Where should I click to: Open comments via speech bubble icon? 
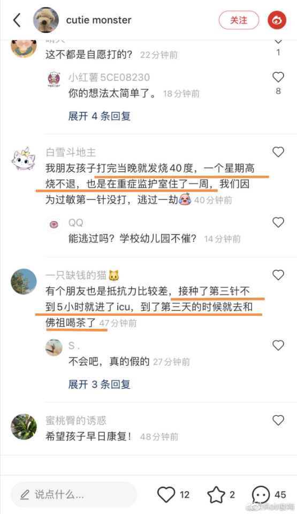tap(261, 494)
